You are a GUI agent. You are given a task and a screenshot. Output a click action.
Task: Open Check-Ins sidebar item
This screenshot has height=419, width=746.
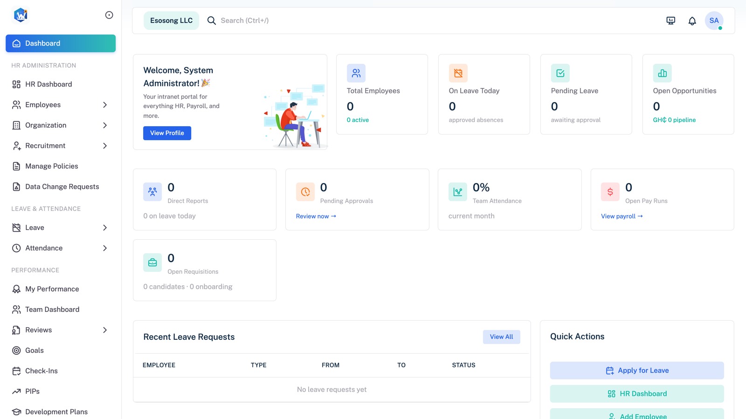click(61, 371)
